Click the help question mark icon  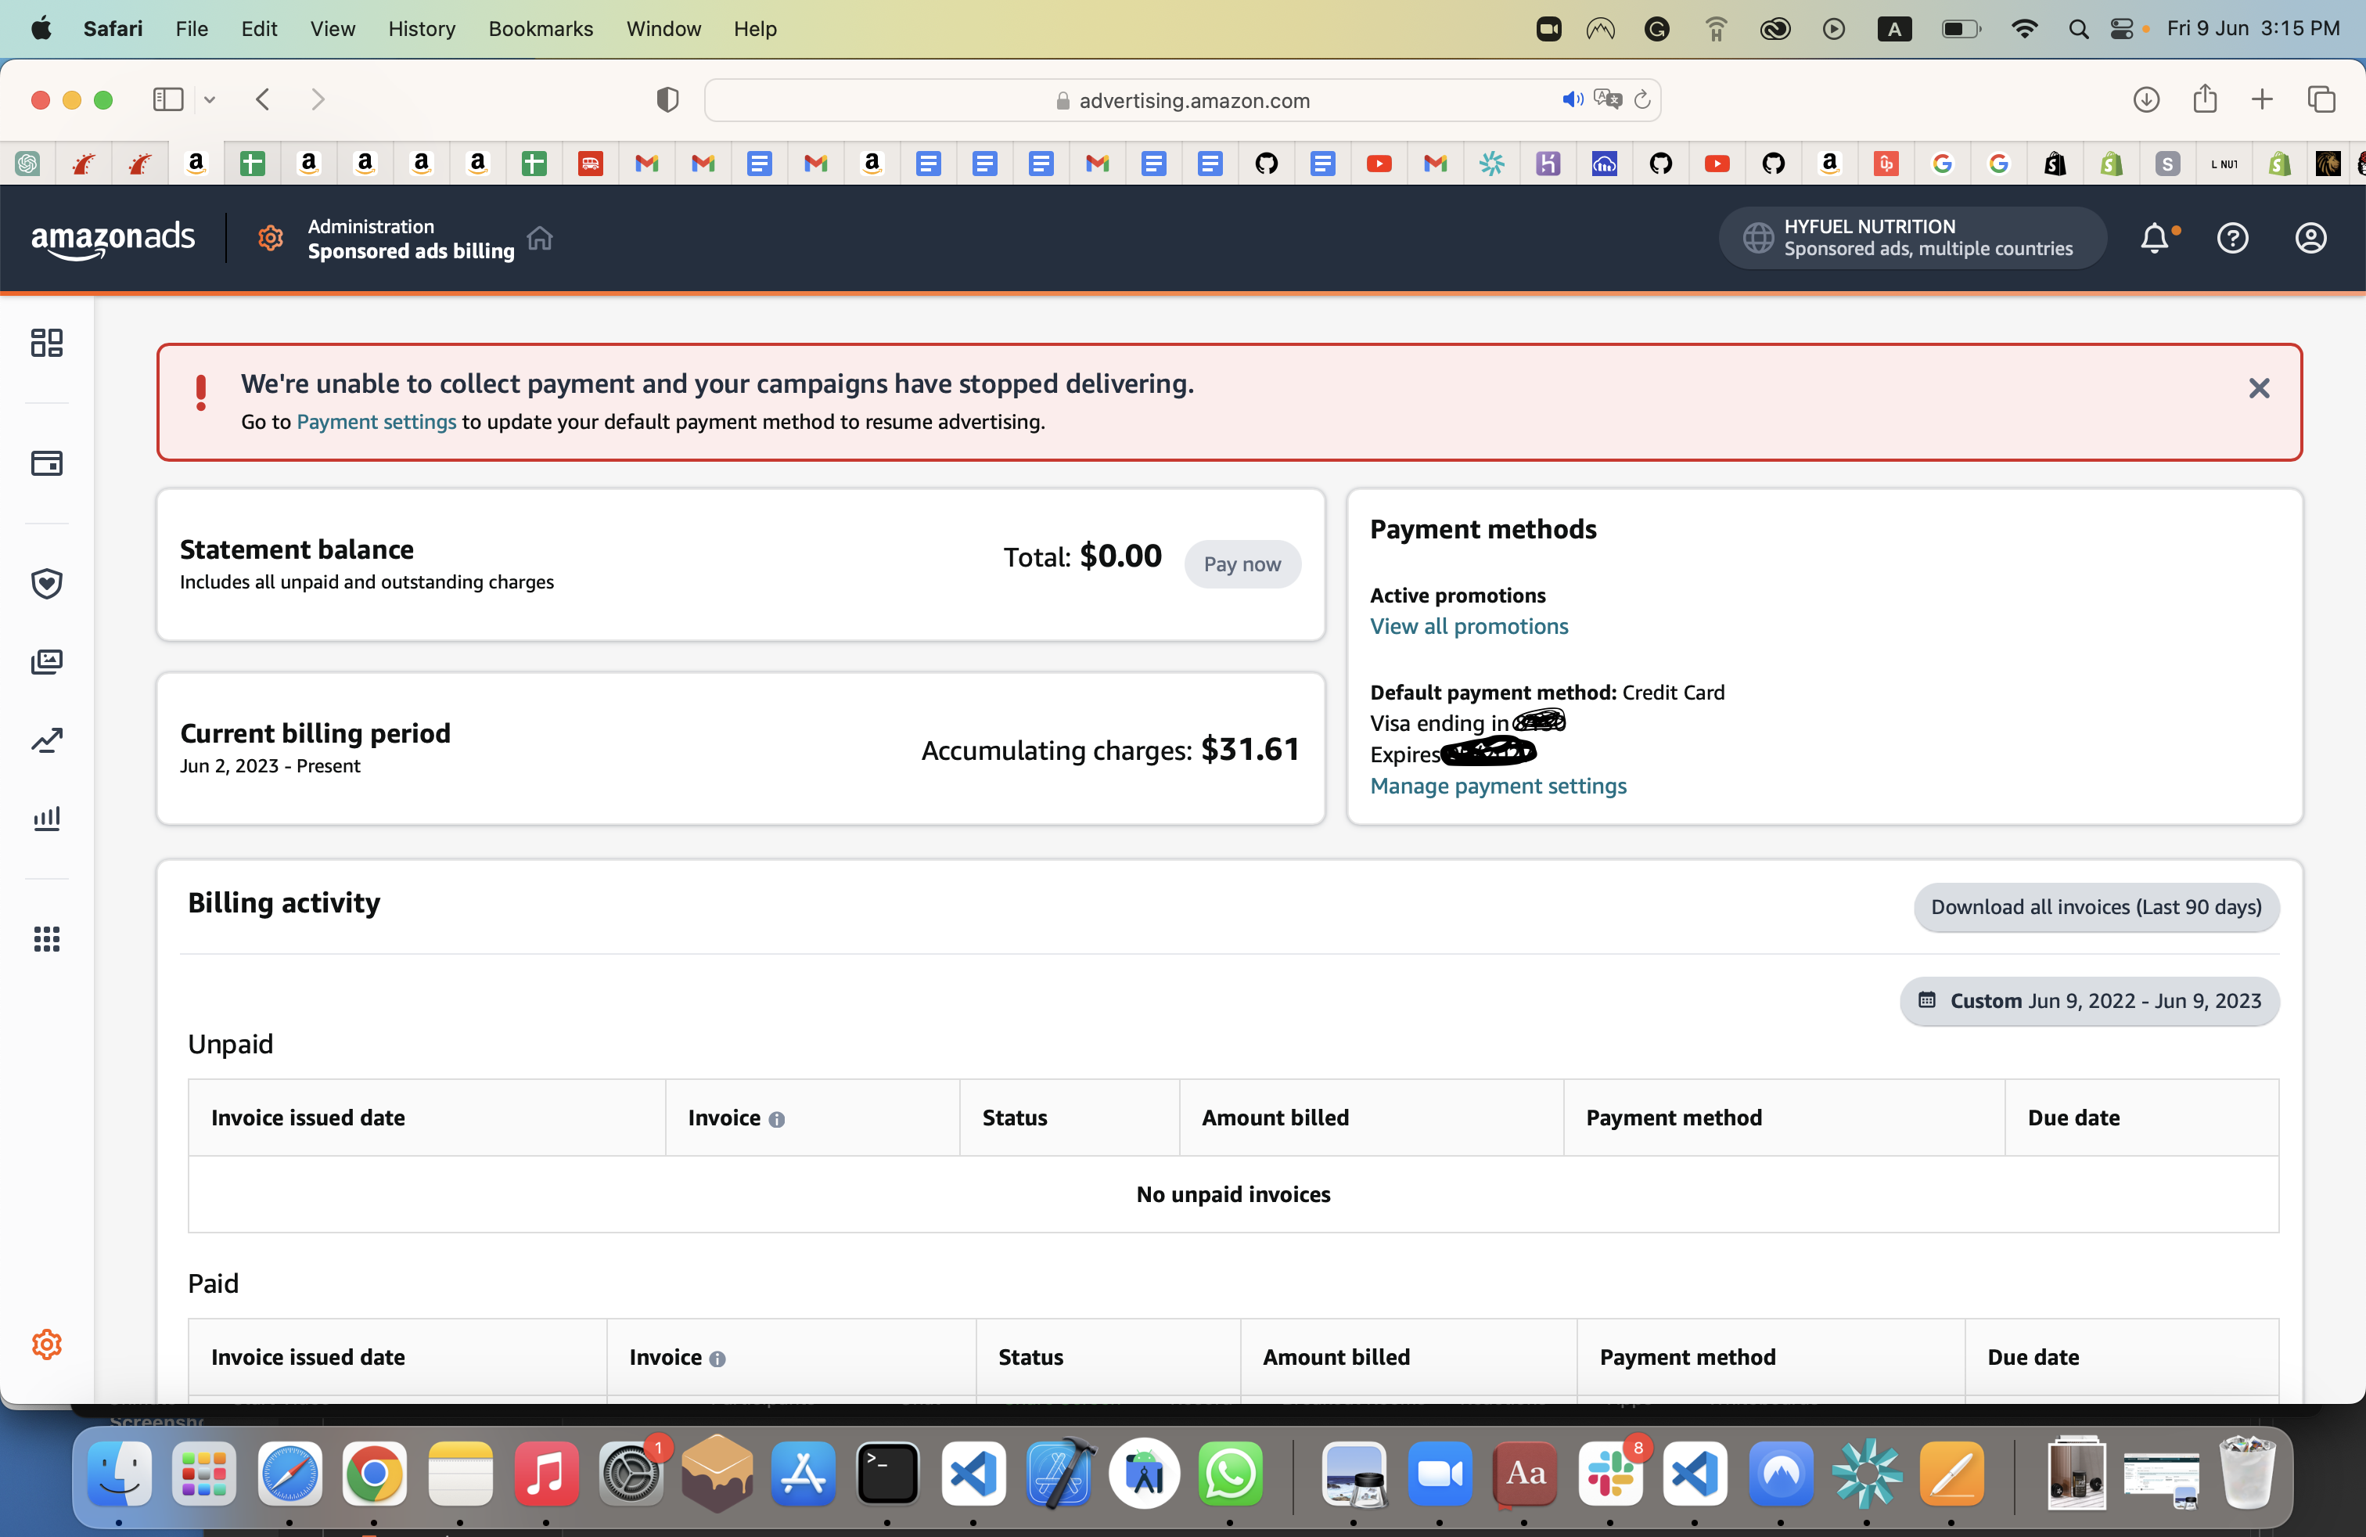click(x=2231, y=238)
